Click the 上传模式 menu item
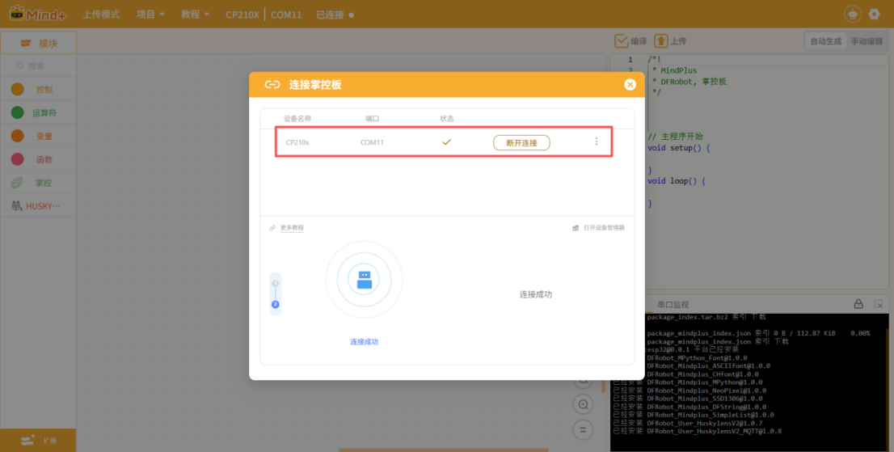 101,15
